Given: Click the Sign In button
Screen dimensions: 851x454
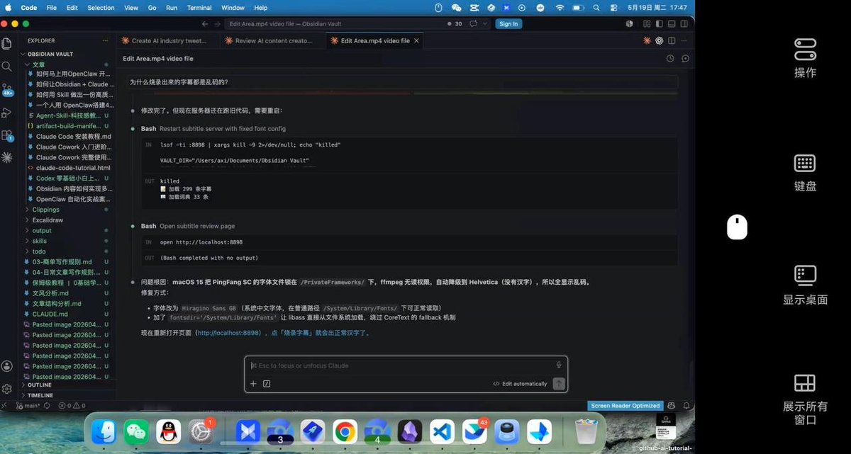Looking at the screenshot, I should click(508, 23).
